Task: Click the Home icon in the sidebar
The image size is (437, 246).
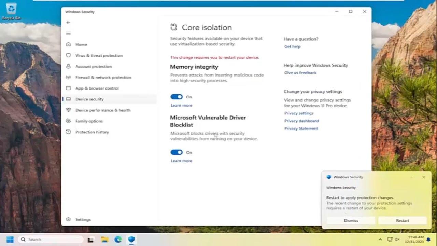Action: 69,44
